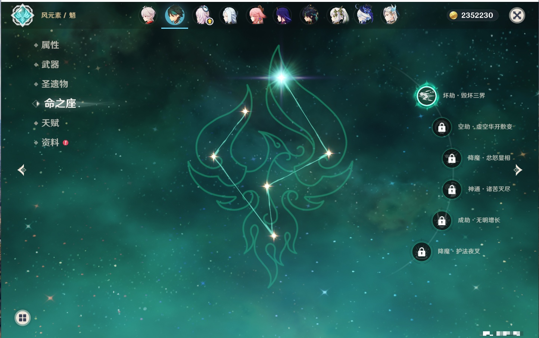Switch to silver-haired Shenhe's avatar

click(229, 15)
